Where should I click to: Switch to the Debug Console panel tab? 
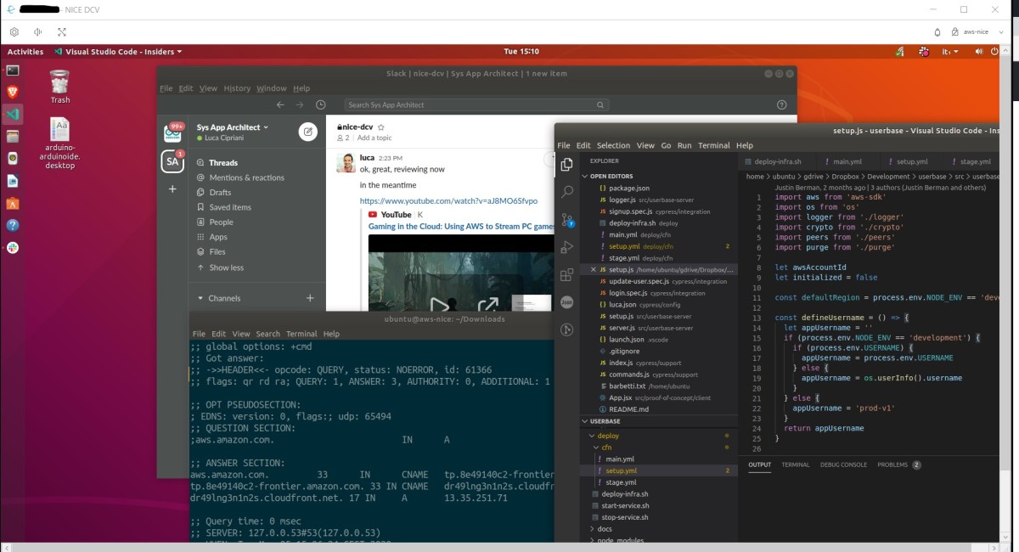coord(842,465)
